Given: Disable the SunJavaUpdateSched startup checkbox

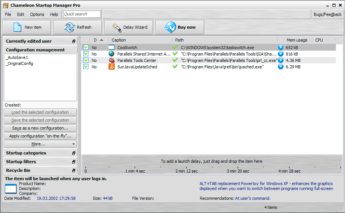Looking at the screenshot, I should point(86,67).
